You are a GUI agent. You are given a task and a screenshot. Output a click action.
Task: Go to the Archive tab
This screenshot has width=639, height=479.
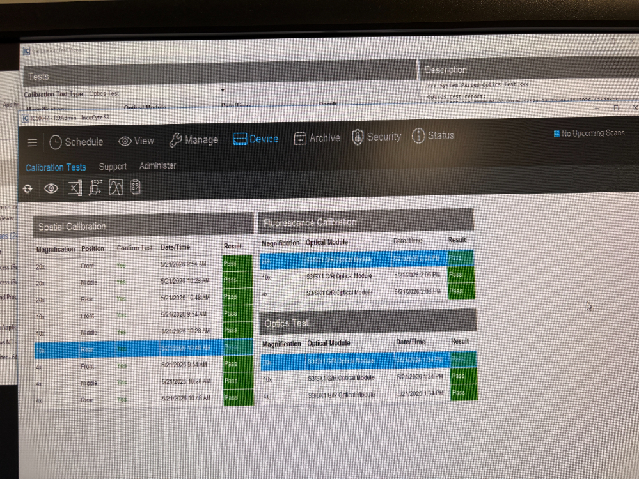317,139
